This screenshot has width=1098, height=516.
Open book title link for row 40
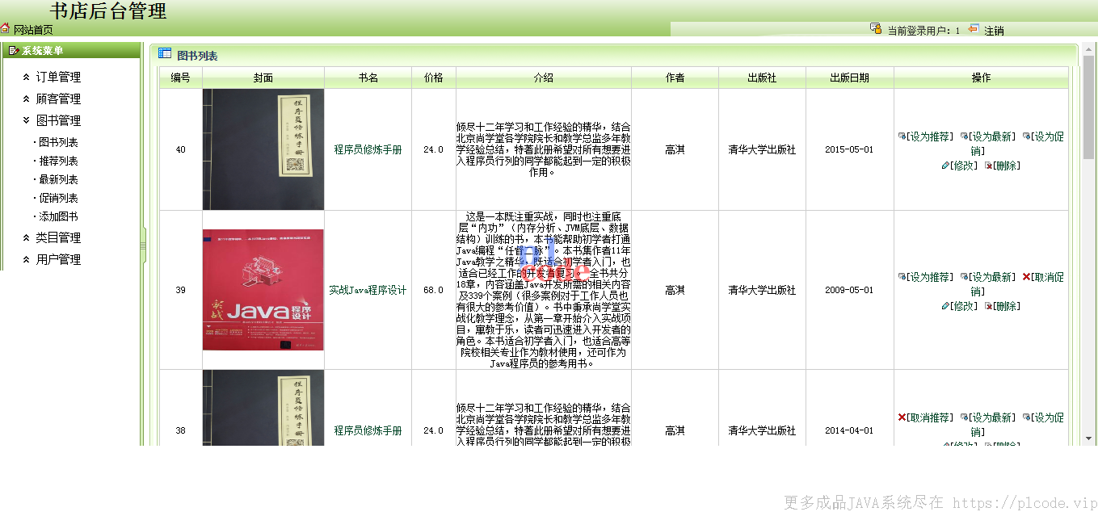pos(368,150)
